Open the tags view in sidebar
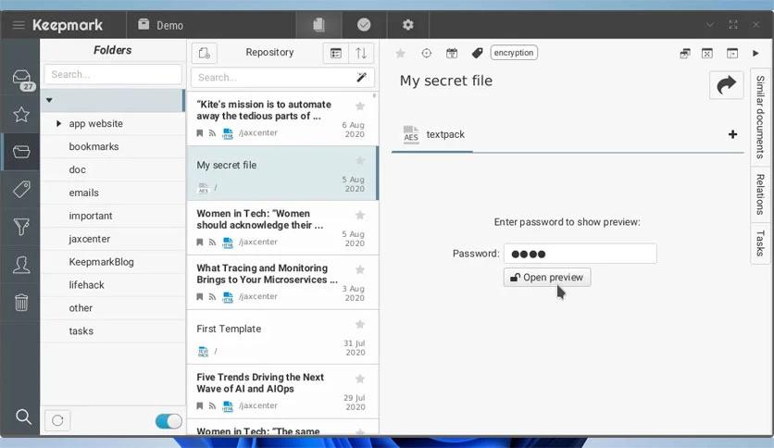This screenshot has height=448, width=774. (20, 189)
